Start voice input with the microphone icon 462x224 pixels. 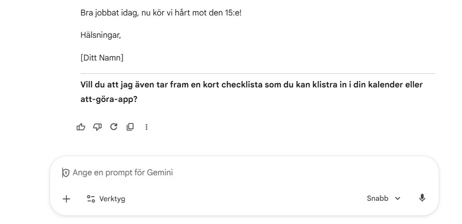[422, 198]
